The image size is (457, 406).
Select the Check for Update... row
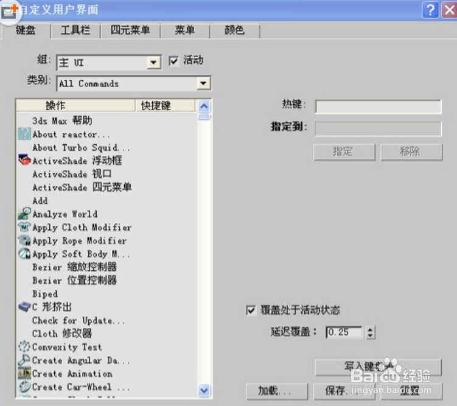click(x=106, y=320)
